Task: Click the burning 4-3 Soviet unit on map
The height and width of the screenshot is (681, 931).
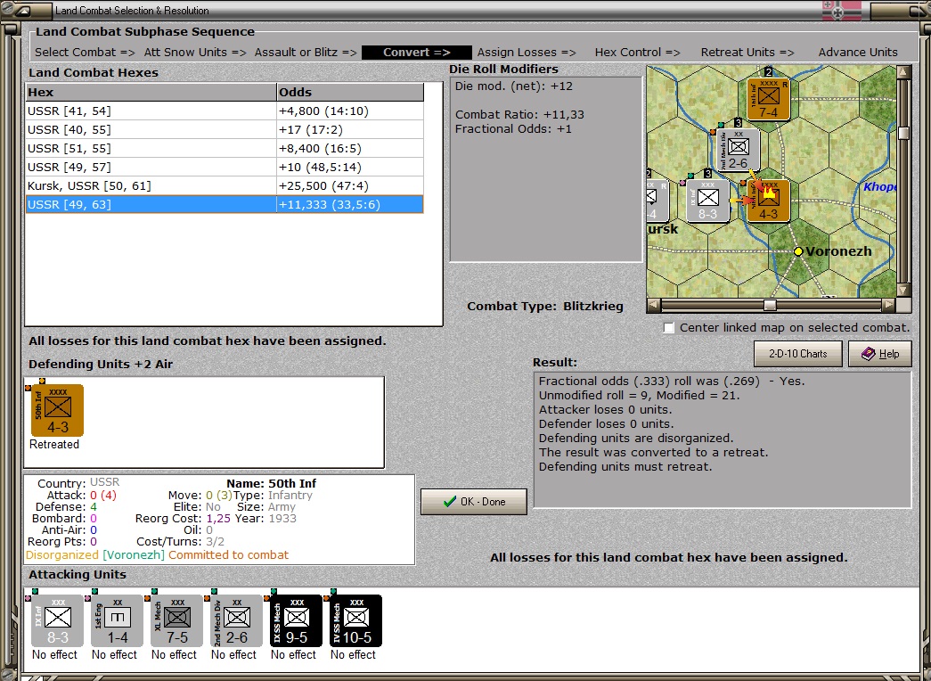Action: point(768,201)
